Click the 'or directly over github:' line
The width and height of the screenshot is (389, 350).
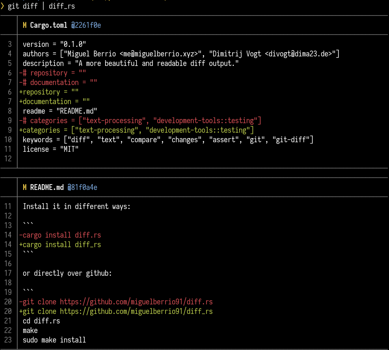pos(67,273)
